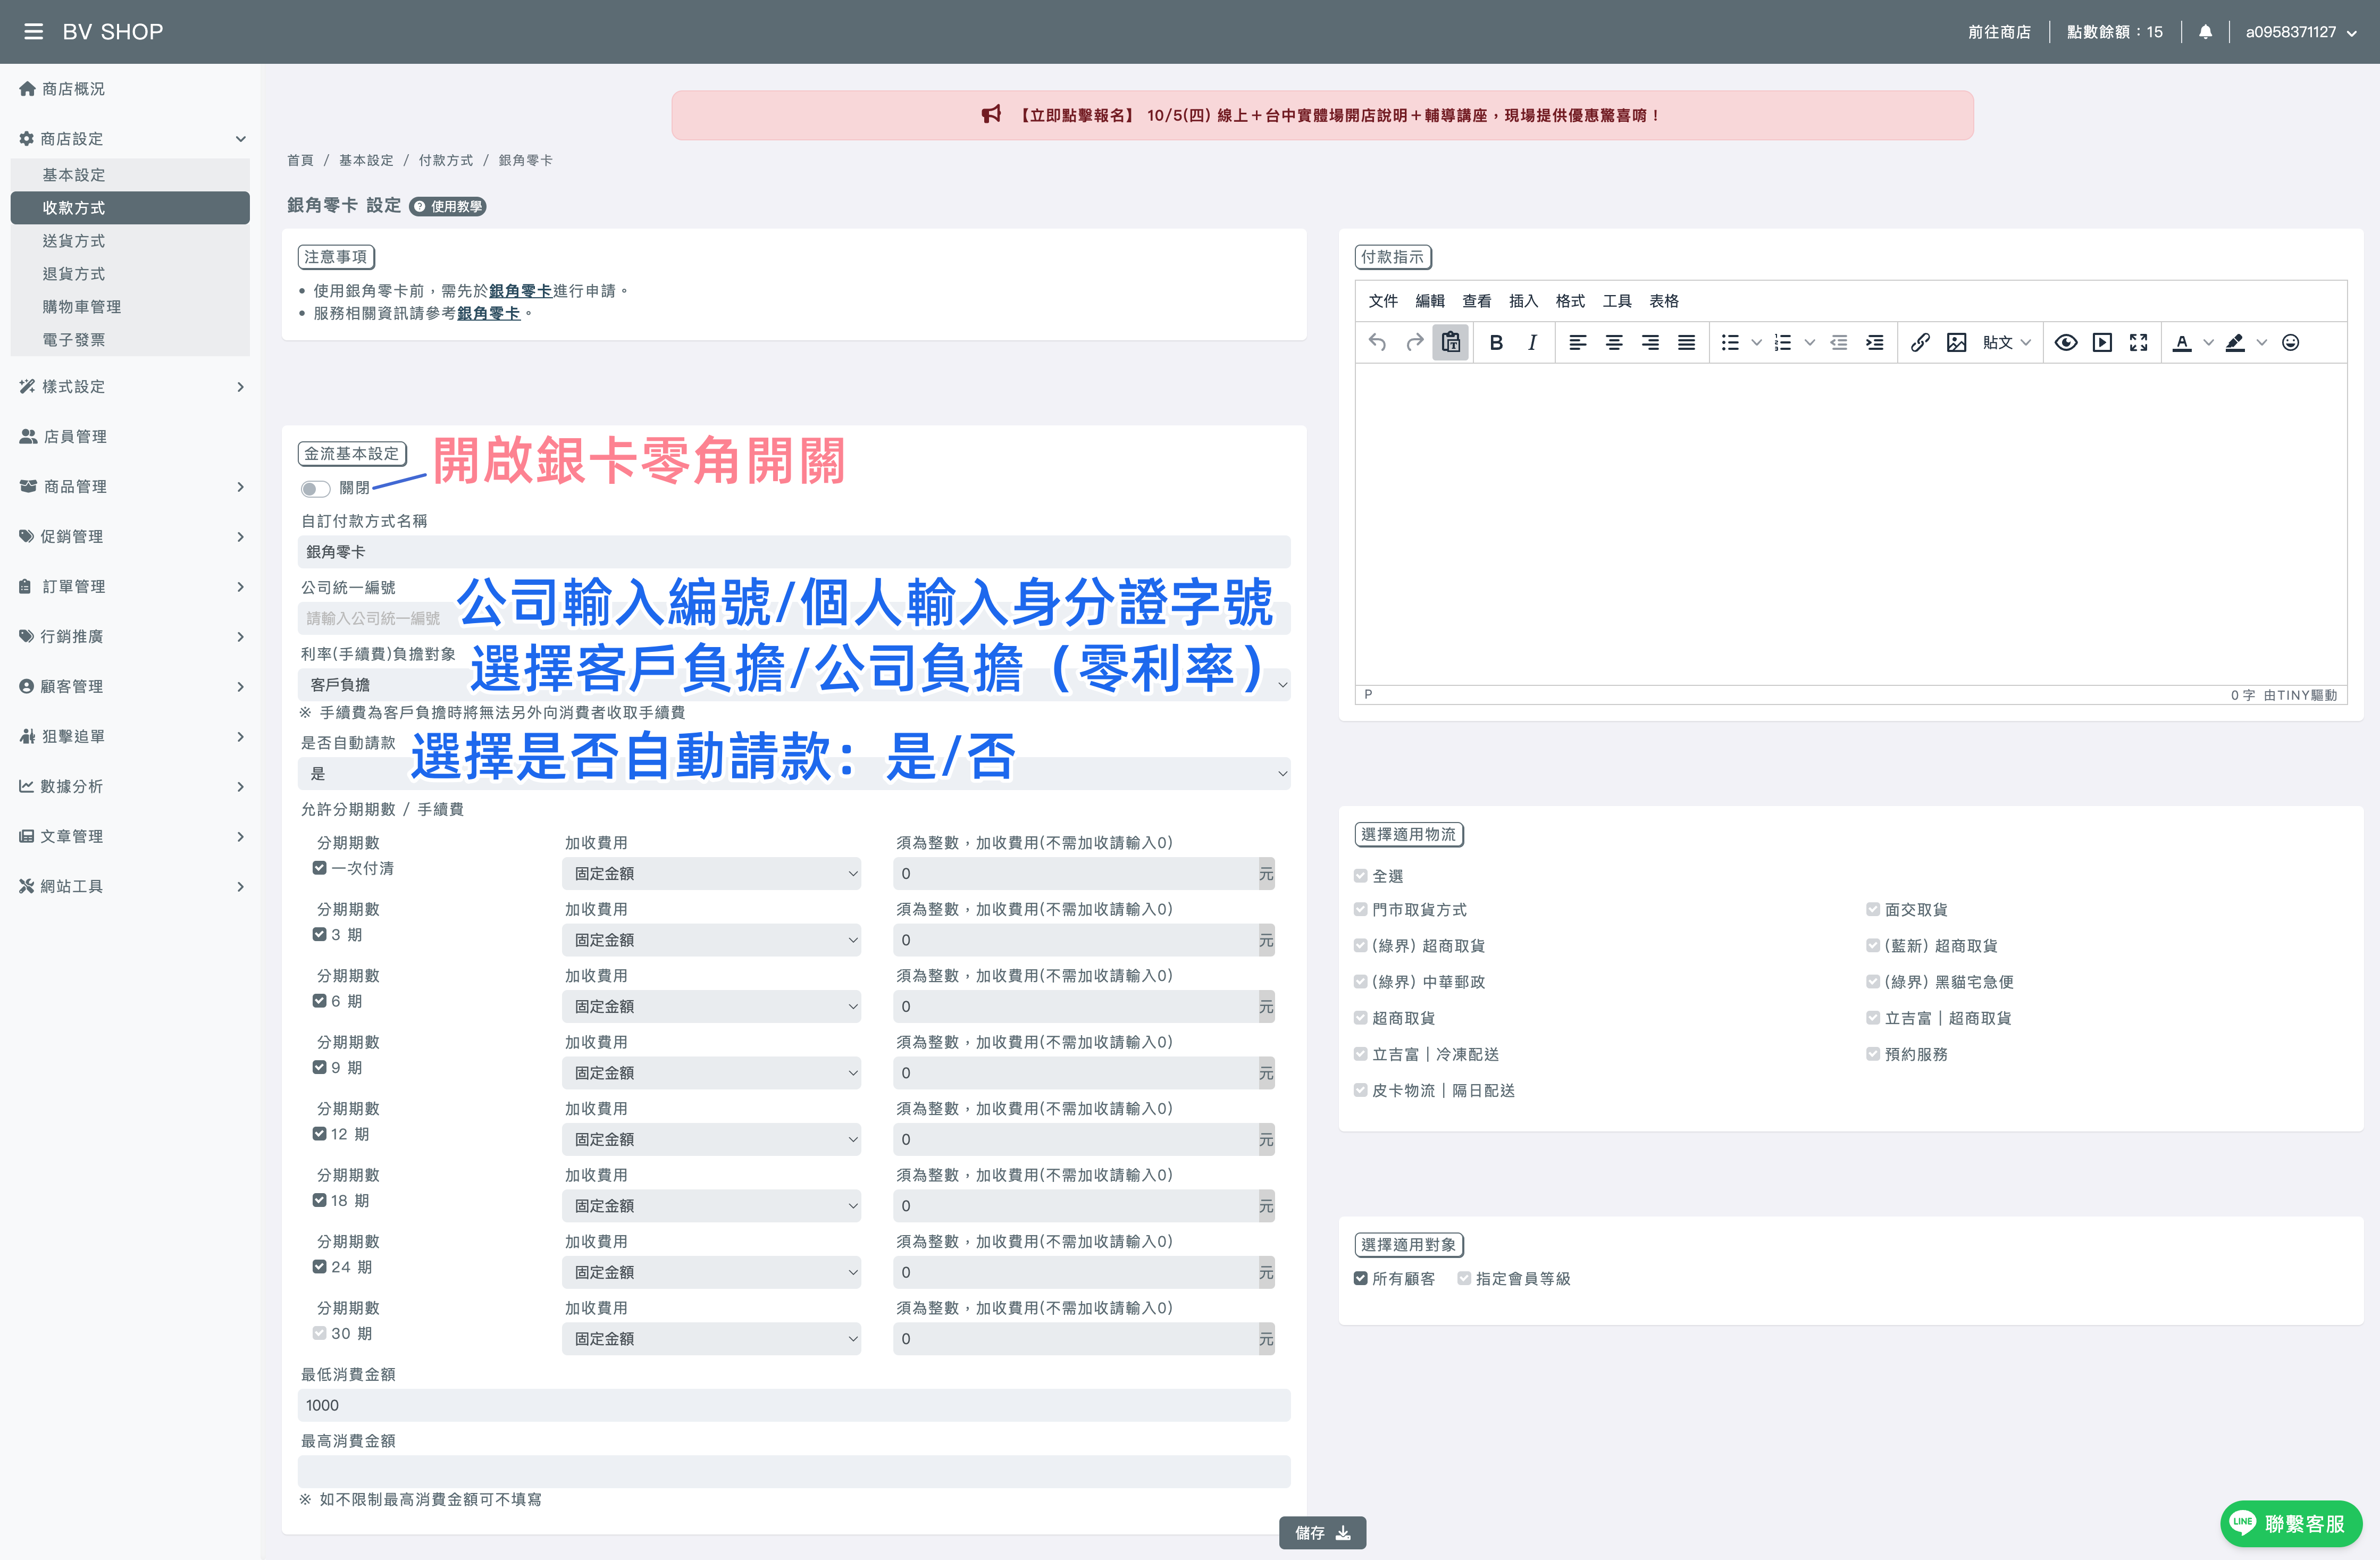This screenshot has width=2380, height=1560.
Task: Expand the 商品管理 sidebar section
Action: [131, 487]
